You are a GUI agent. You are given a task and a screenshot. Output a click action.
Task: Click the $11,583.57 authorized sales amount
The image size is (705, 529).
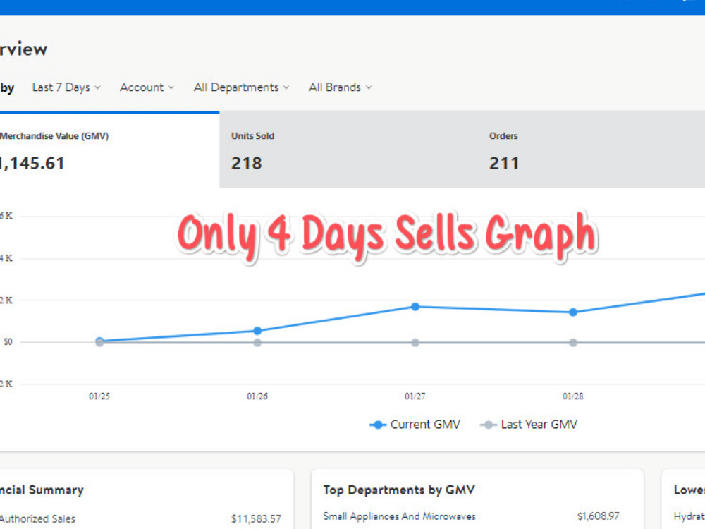click(256, 518)
